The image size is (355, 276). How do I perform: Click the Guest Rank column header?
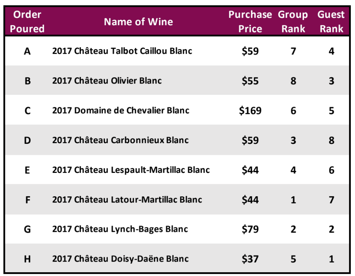click(331, 21)
